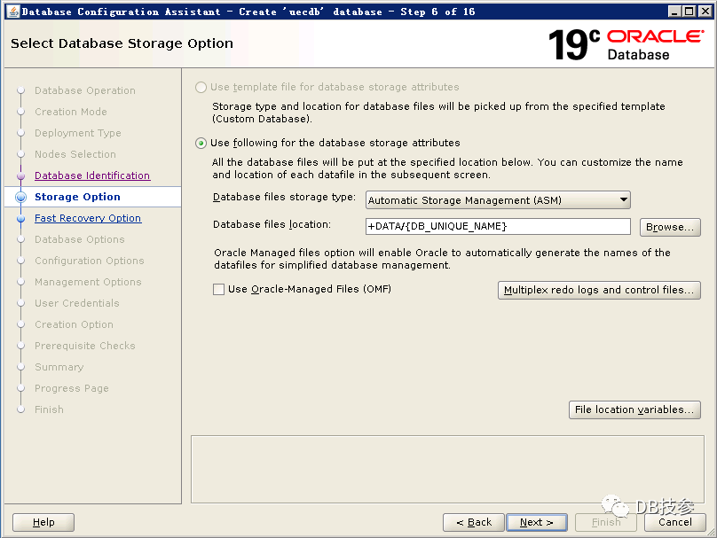Image resolution: width=717 pixels, height=538 pixels.
Task: Click 'Database Options' step text
Action: click(80, 239)
